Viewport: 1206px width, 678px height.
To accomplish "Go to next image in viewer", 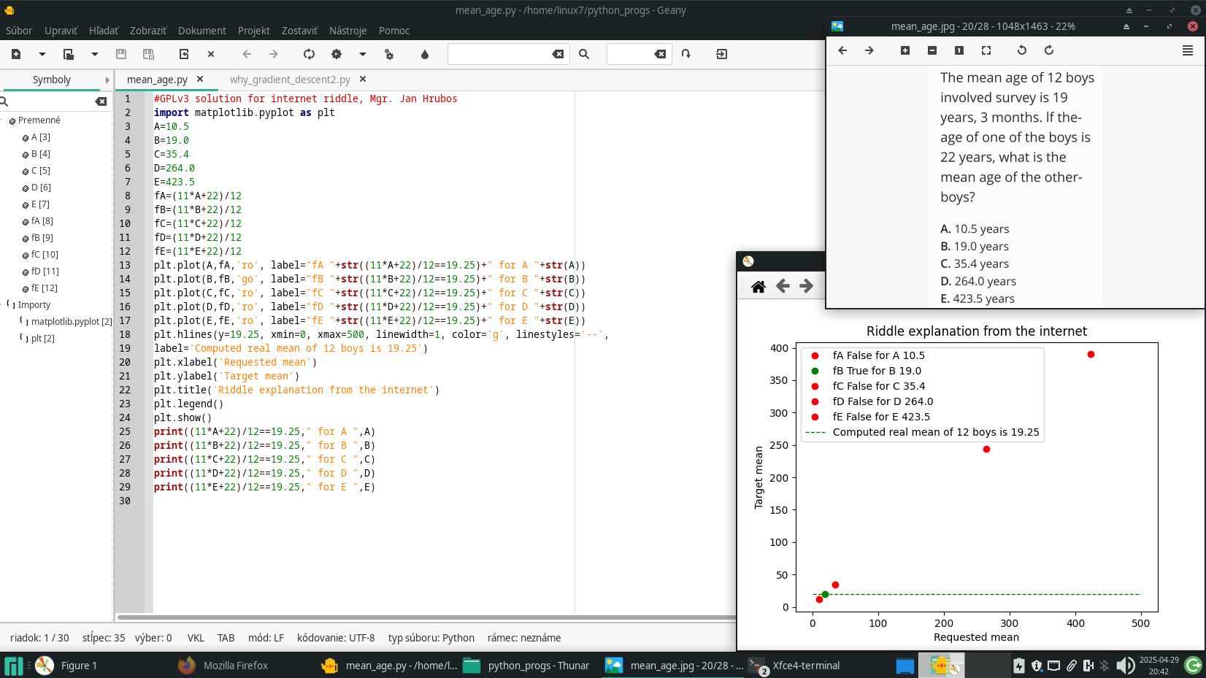I will pos(869,50).
